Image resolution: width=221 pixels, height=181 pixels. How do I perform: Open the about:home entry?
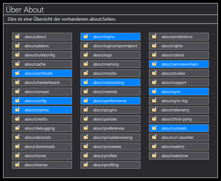[42, 156]
